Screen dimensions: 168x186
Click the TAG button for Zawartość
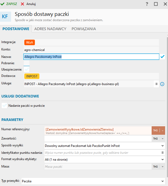(x=156, y=138)
